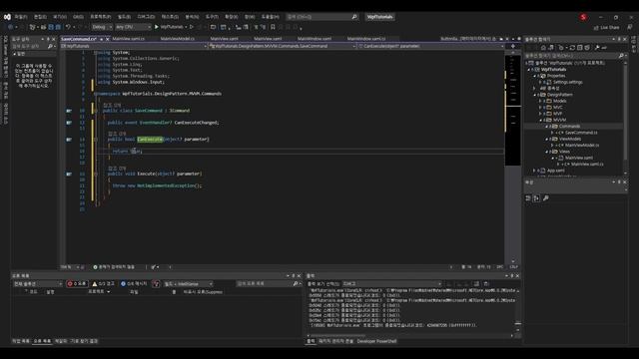
Task: Click the Error List search magnifier icon
Action: pyautogui.click(x=296, y=283)
